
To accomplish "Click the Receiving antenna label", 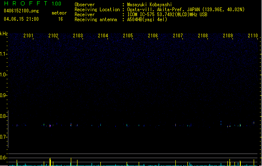I will 96,20.
